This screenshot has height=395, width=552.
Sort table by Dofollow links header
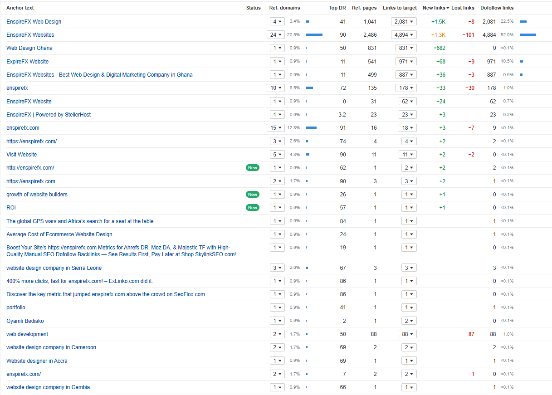pos(497,8)
